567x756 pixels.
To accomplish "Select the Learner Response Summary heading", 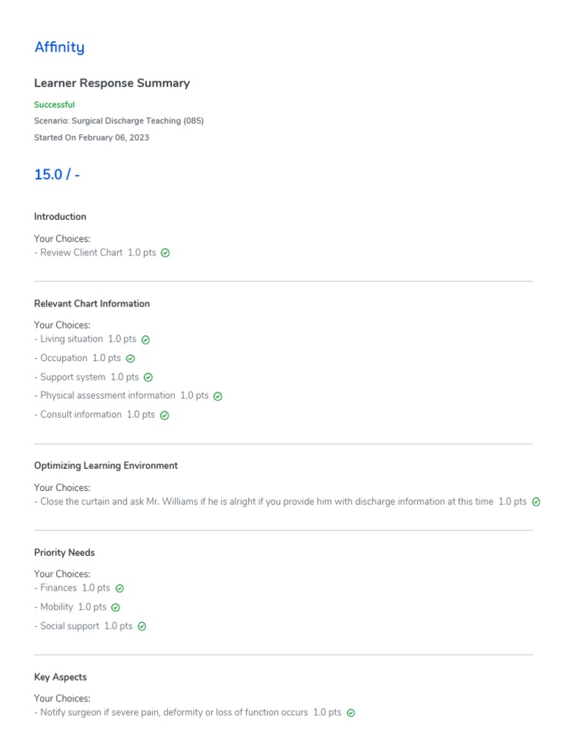I will pyautogui.click(x=111, y=83).
